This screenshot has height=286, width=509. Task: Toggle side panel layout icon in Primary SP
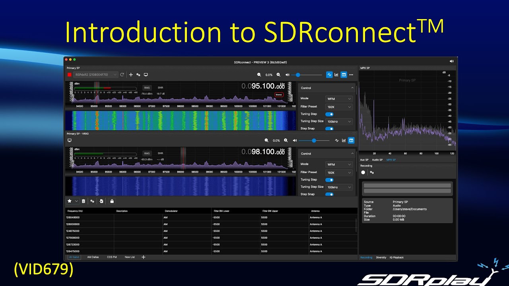pyautogui.click(x=344, y=75)
